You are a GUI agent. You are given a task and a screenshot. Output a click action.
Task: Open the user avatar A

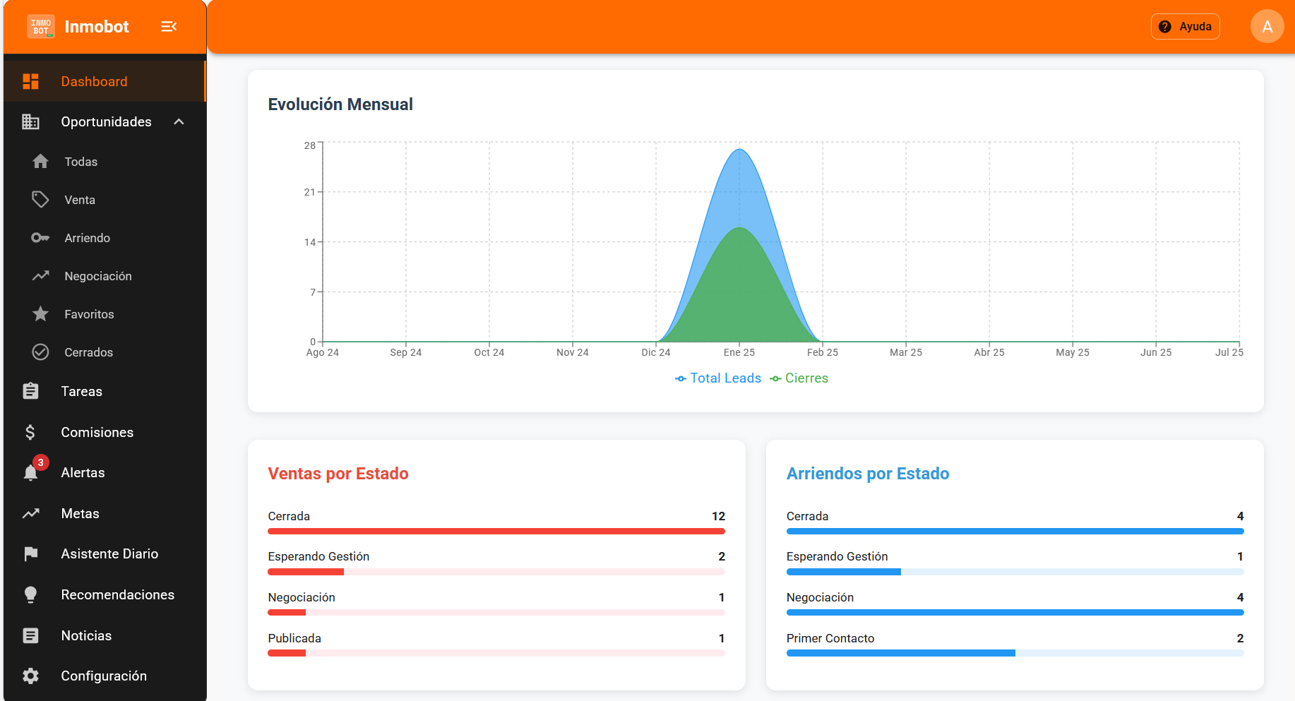1267,27
